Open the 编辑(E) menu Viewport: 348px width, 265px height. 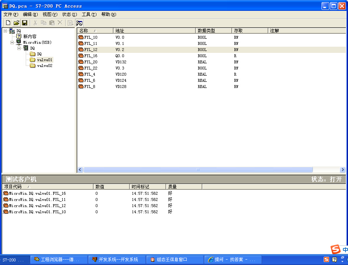pos(30,14)
